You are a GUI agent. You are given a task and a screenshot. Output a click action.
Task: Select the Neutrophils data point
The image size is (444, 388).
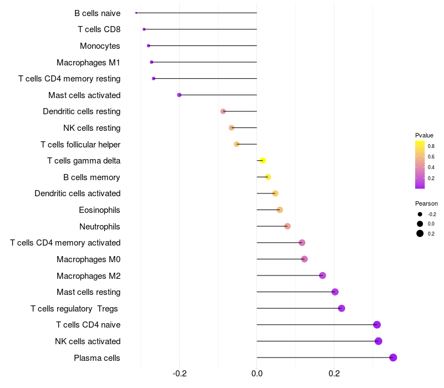287,226
